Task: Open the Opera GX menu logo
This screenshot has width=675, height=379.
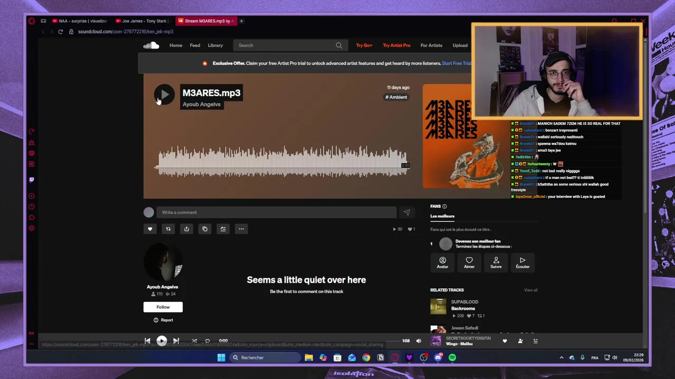Action: [x=32, y=21]
